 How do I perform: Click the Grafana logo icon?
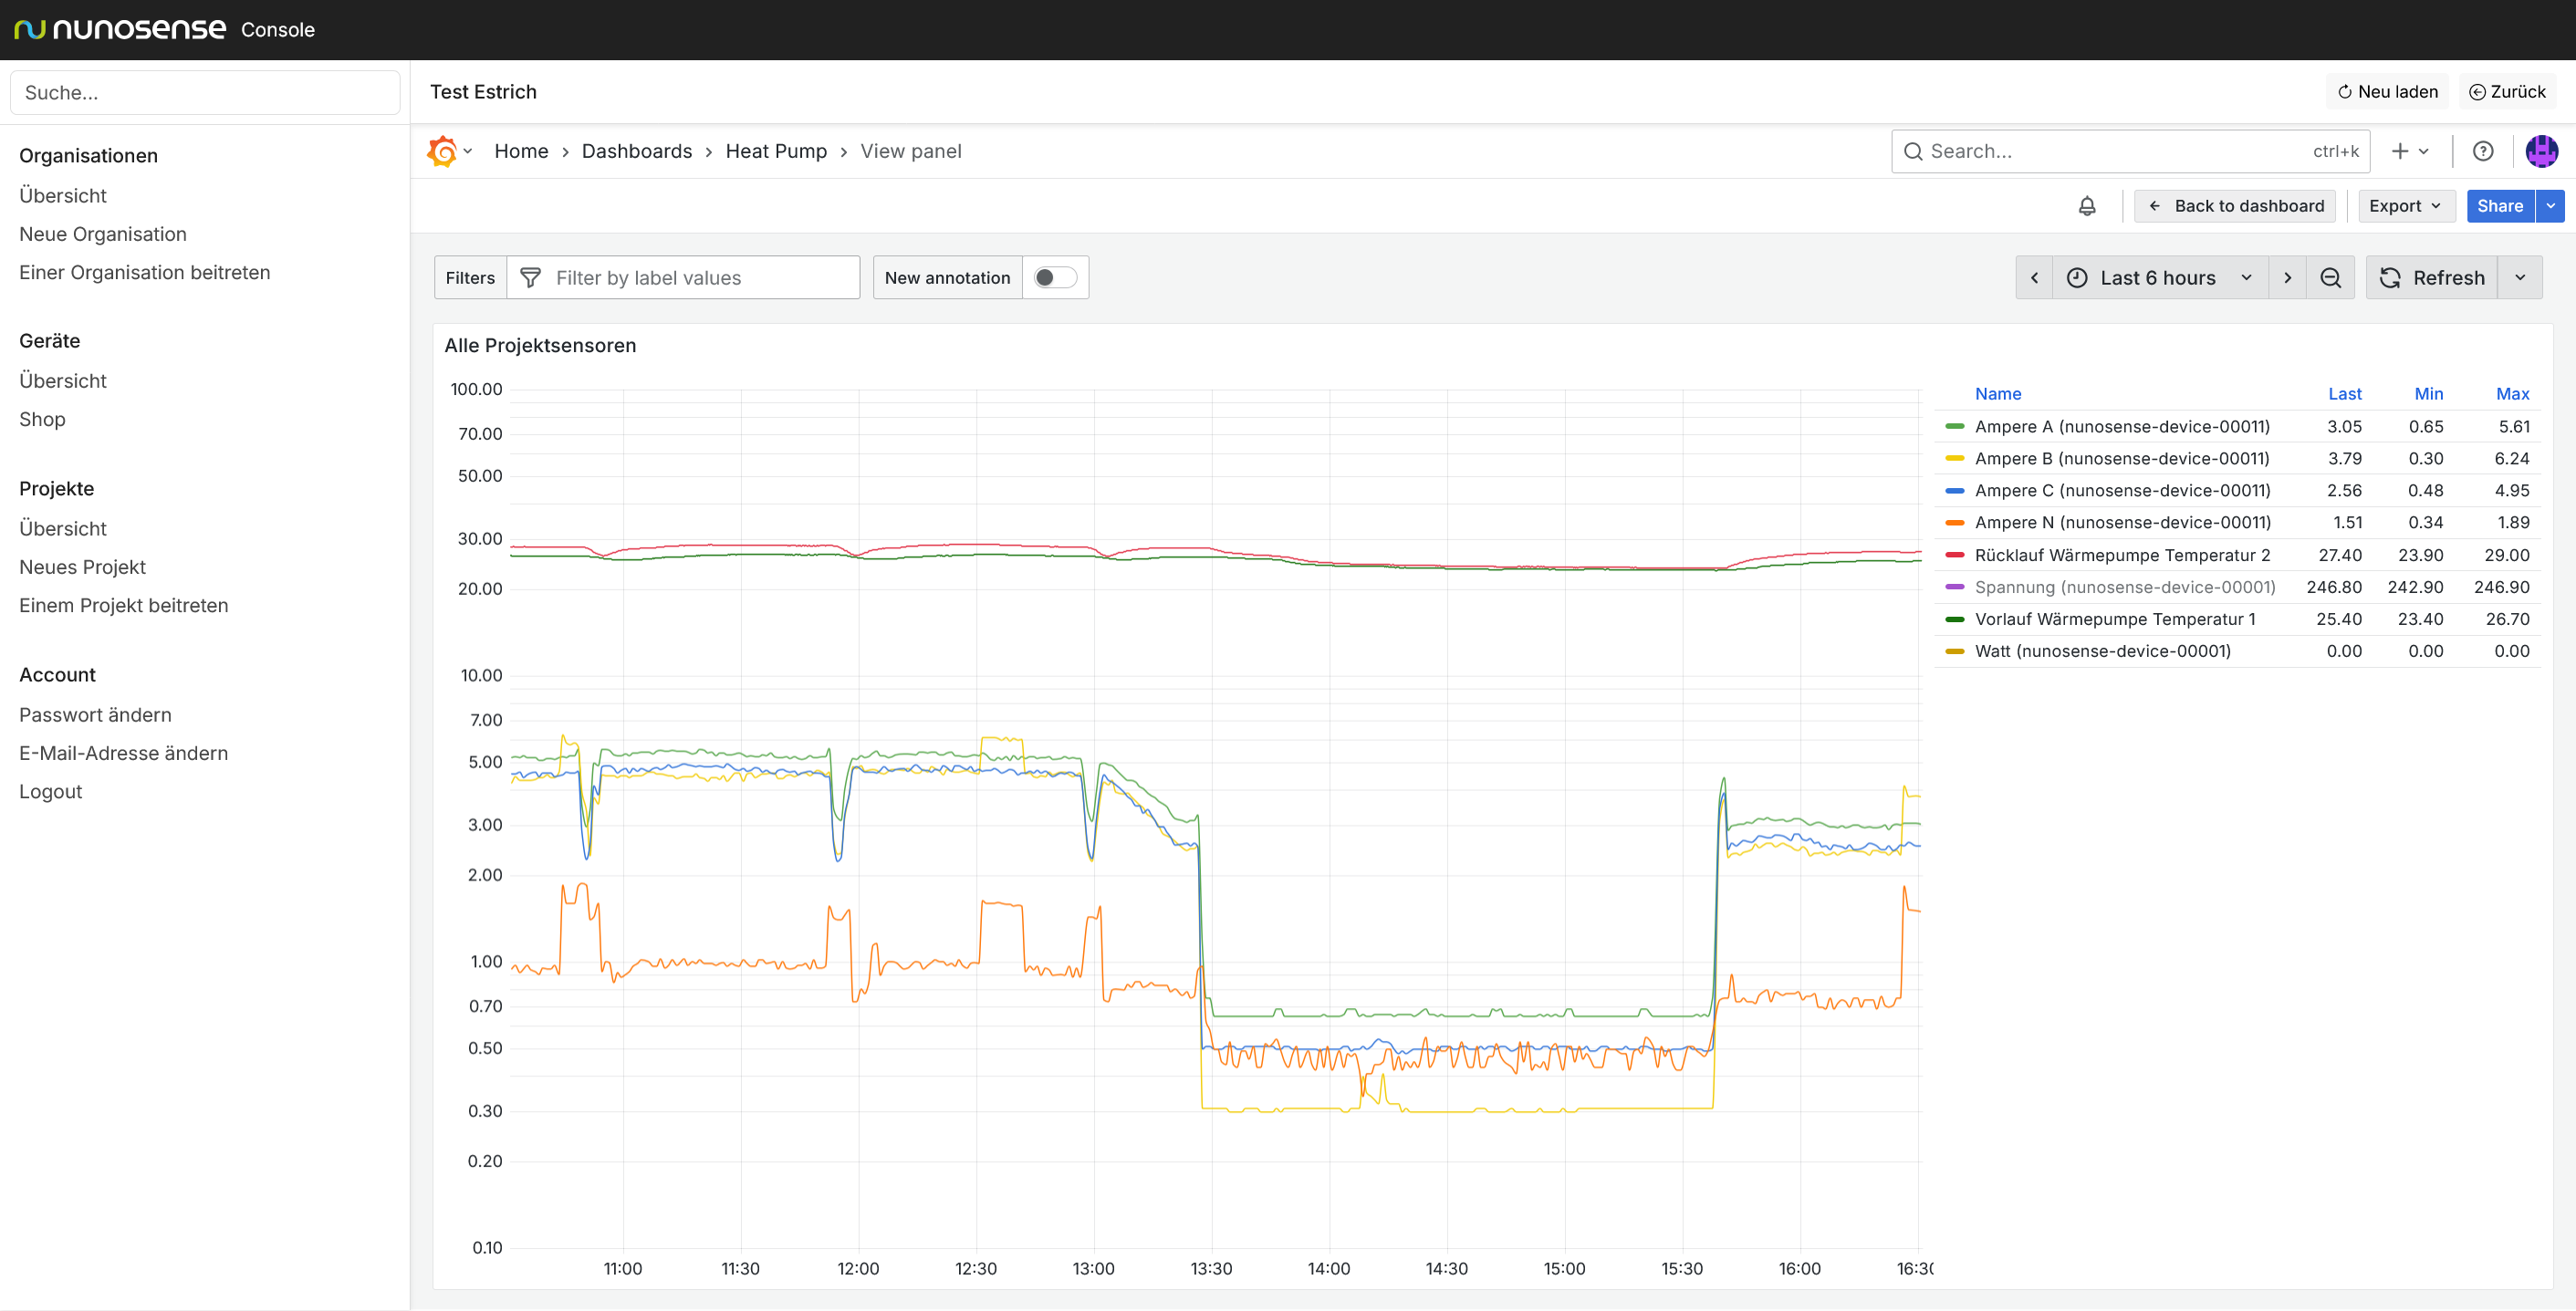441,151
